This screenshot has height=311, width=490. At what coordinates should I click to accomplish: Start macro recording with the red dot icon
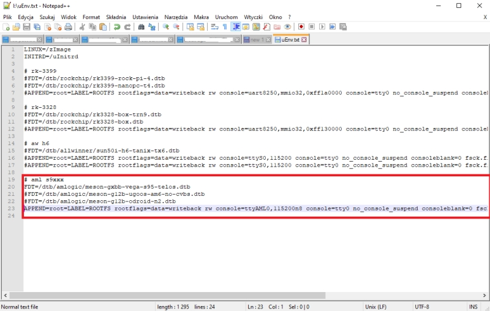[x=301, y=27]
